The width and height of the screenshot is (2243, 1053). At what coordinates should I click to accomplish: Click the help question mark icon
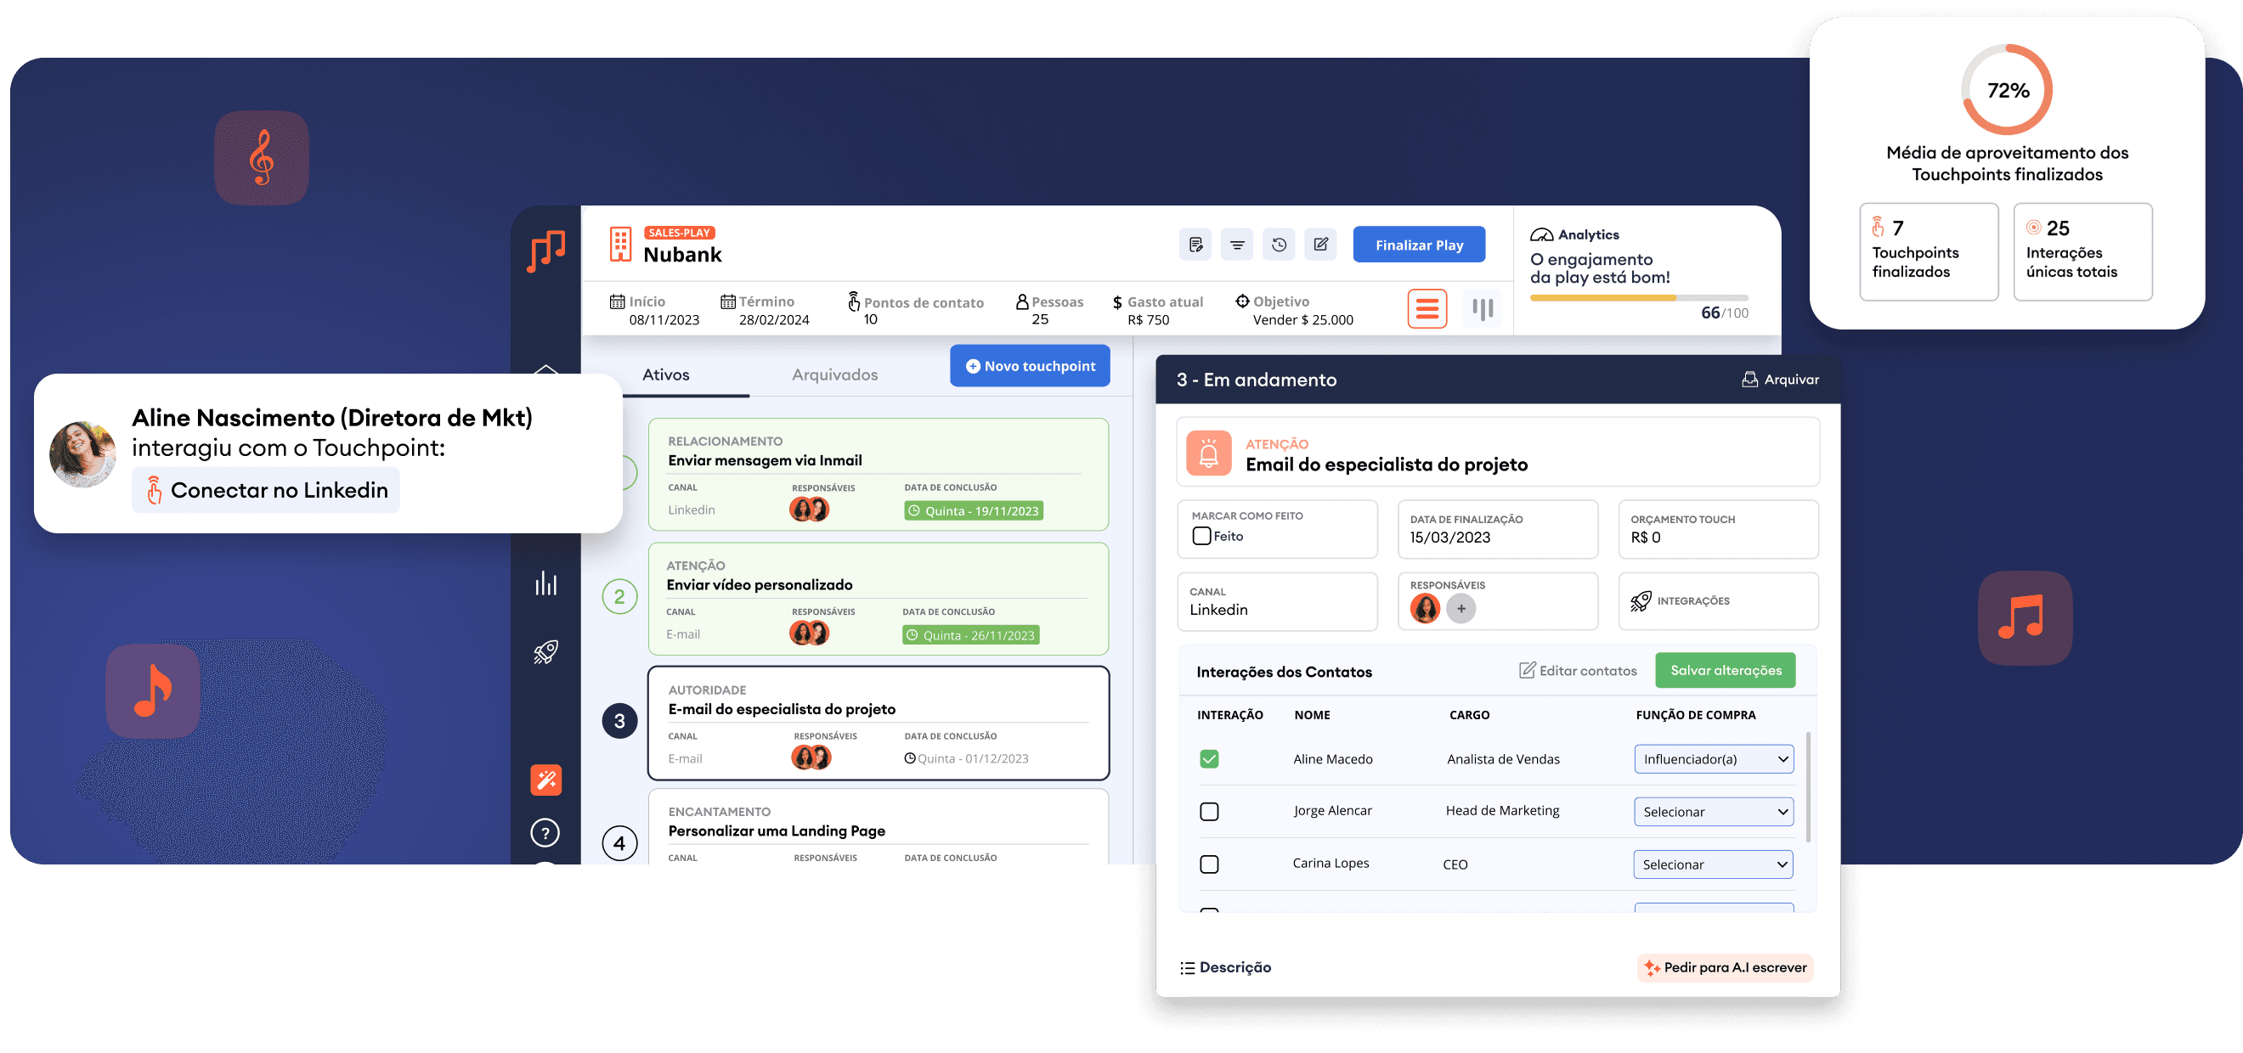(x=545, y=833)
